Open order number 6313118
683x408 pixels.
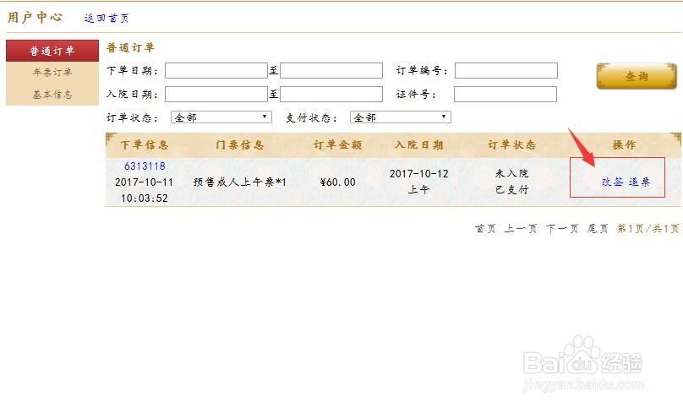click(145, 166)
